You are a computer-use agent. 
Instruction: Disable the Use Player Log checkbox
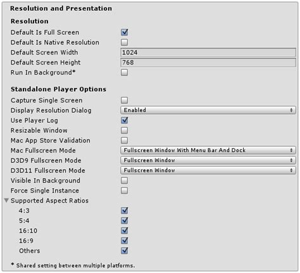click(x=124, y=120)
